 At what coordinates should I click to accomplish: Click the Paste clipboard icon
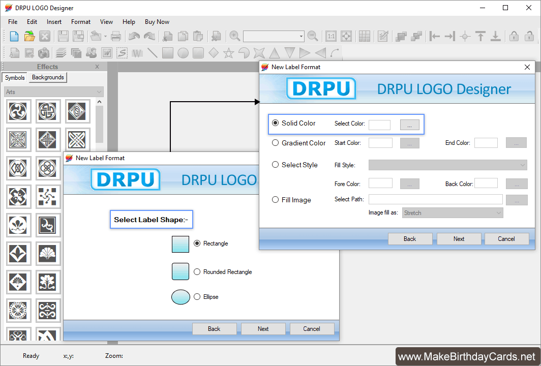pyautogui.click(x=198, y=36)
